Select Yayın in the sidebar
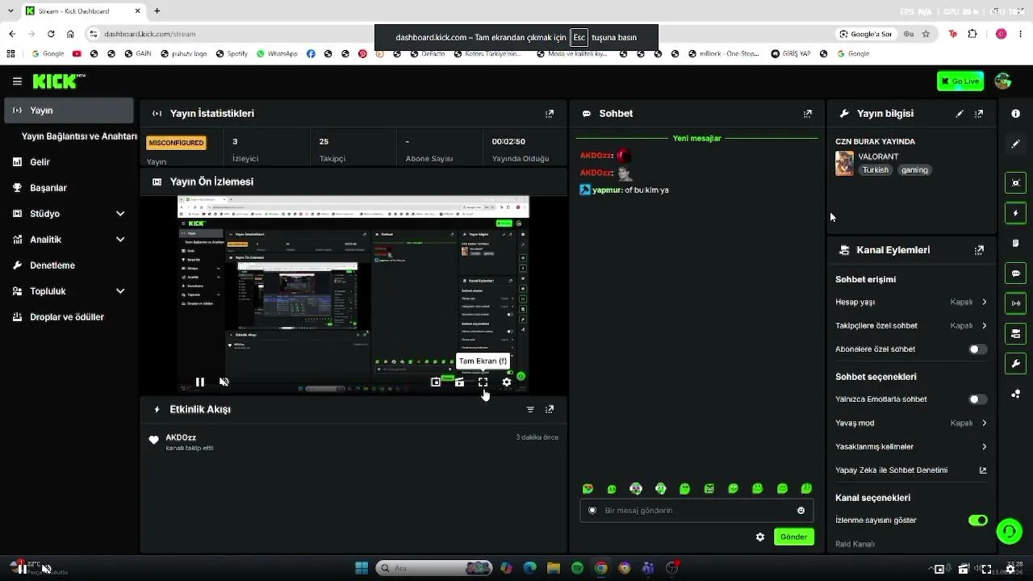The width and height of the screenshot is (1033, 581). point(69,111)
